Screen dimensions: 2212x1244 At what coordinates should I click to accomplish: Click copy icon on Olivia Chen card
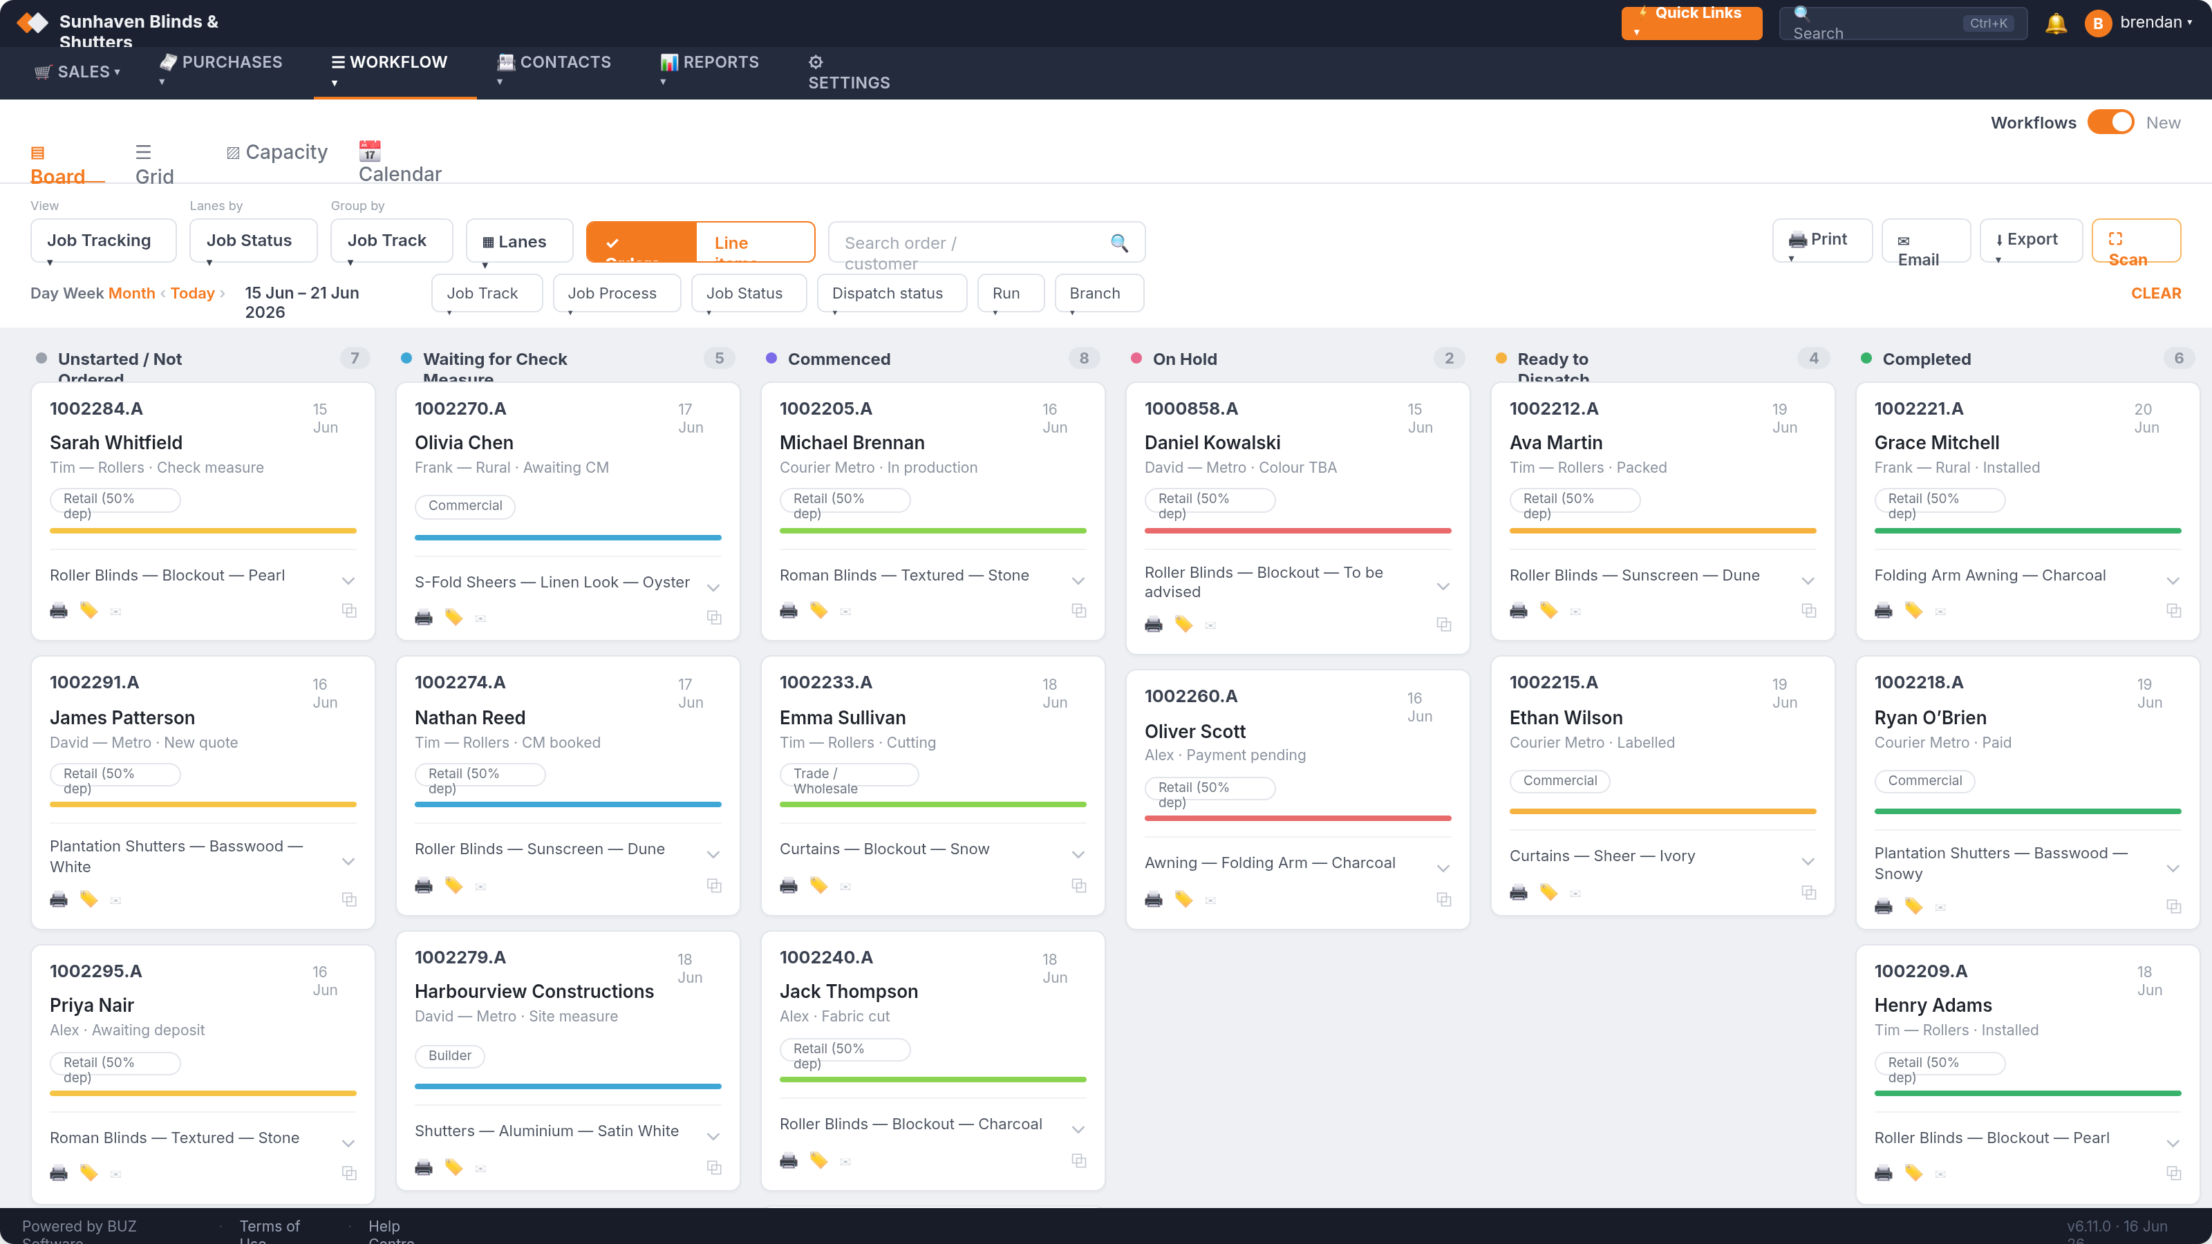715,617
